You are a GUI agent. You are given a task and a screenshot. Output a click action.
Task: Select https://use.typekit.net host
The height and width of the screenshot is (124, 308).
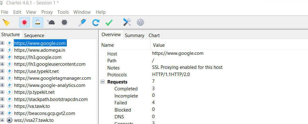(36, 71)
